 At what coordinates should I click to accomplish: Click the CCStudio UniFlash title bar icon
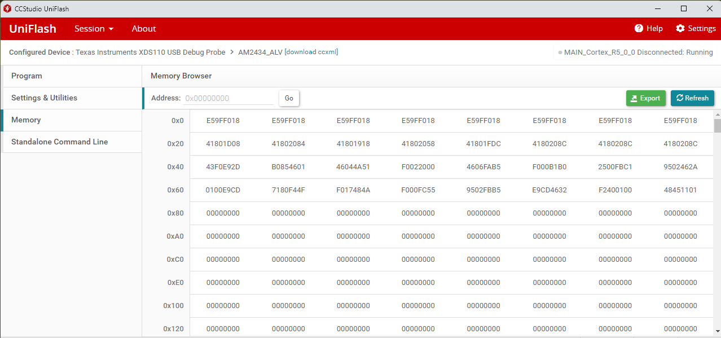pos(7,8)
